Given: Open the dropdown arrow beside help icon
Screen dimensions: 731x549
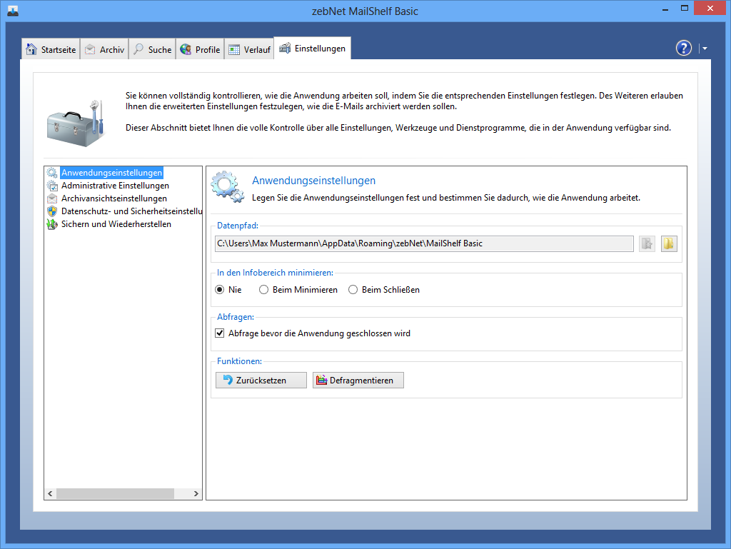Looking at the screenshot, I should pos(705,49).
